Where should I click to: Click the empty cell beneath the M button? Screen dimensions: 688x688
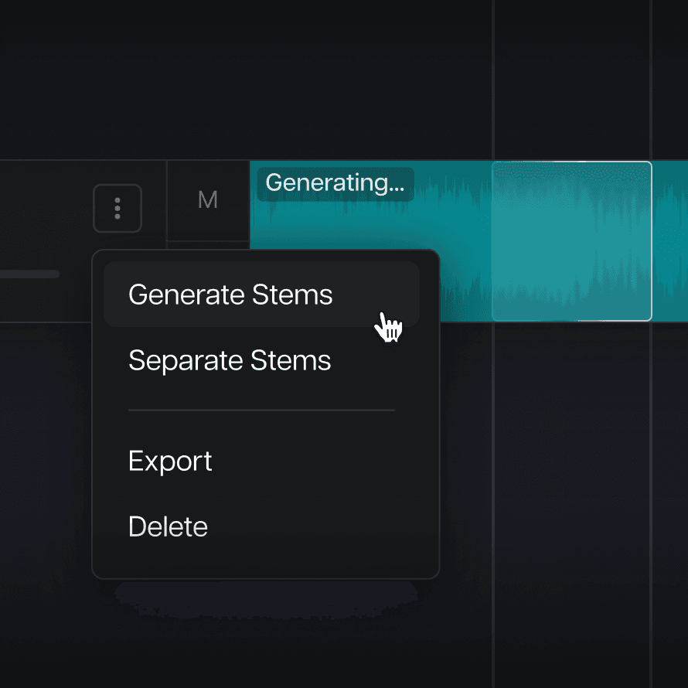click(208, 244)
